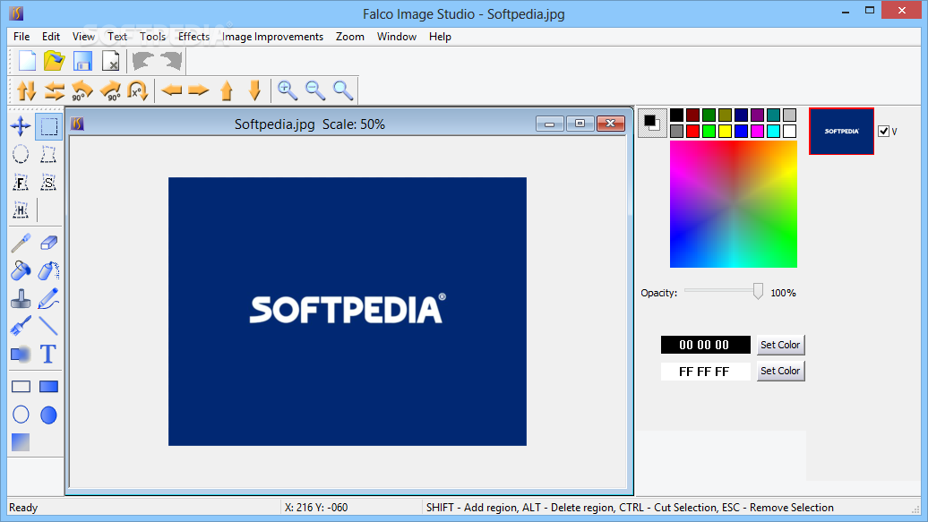Select the Polygon selection tool
The height and width of the screenshot is (522, 928).
[48, 154]
